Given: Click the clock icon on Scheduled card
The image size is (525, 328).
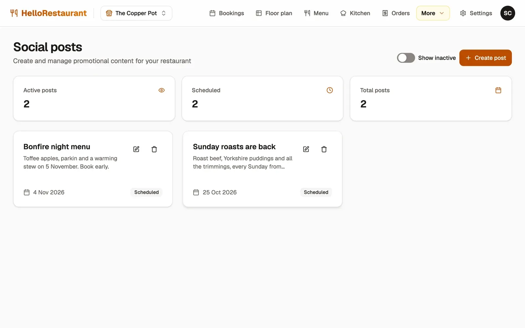Looking at the screenshot, I should point(330,90).
